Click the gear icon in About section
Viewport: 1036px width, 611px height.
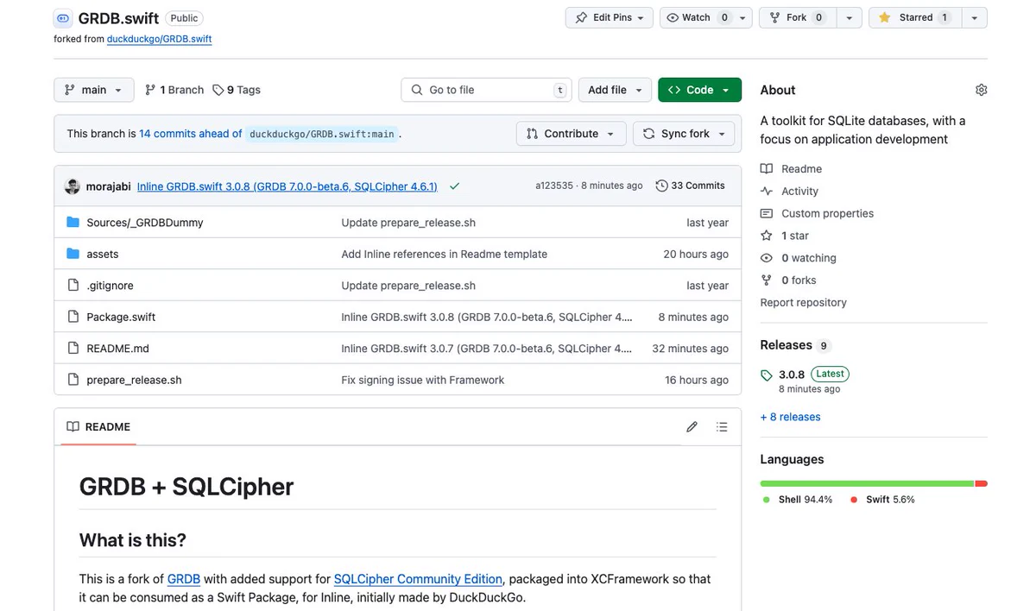pos(981,90)
